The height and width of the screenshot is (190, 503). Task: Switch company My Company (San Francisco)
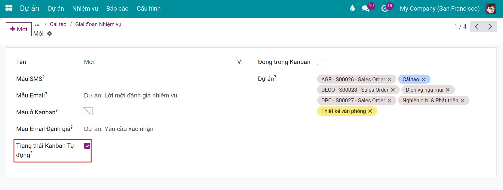tap(439, 8)
